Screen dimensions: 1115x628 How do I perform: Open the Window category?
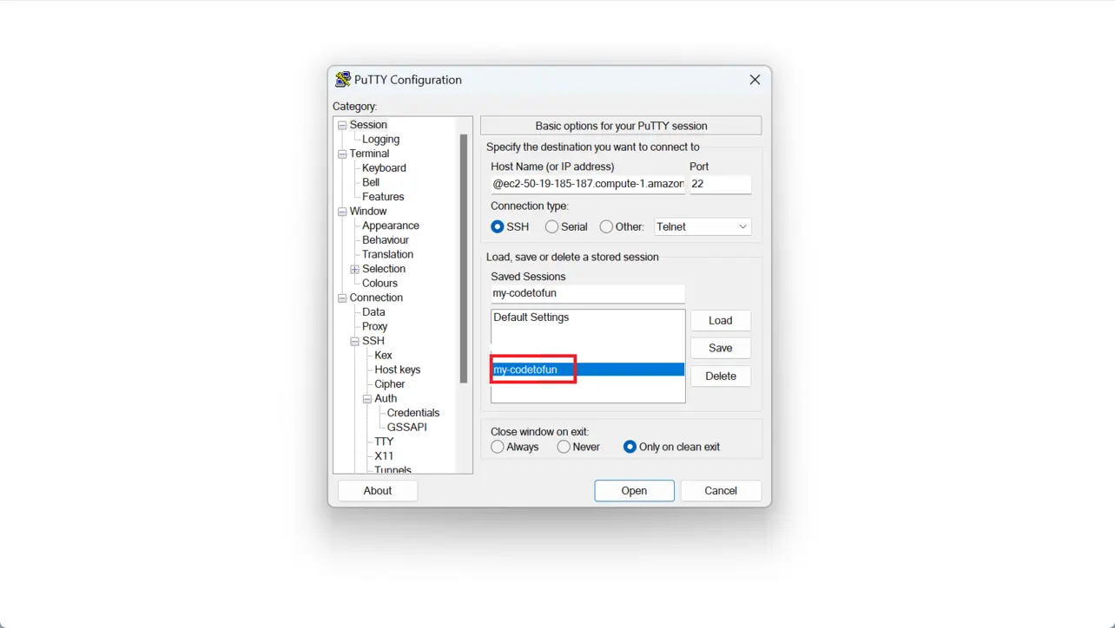[x=368, y=212]
